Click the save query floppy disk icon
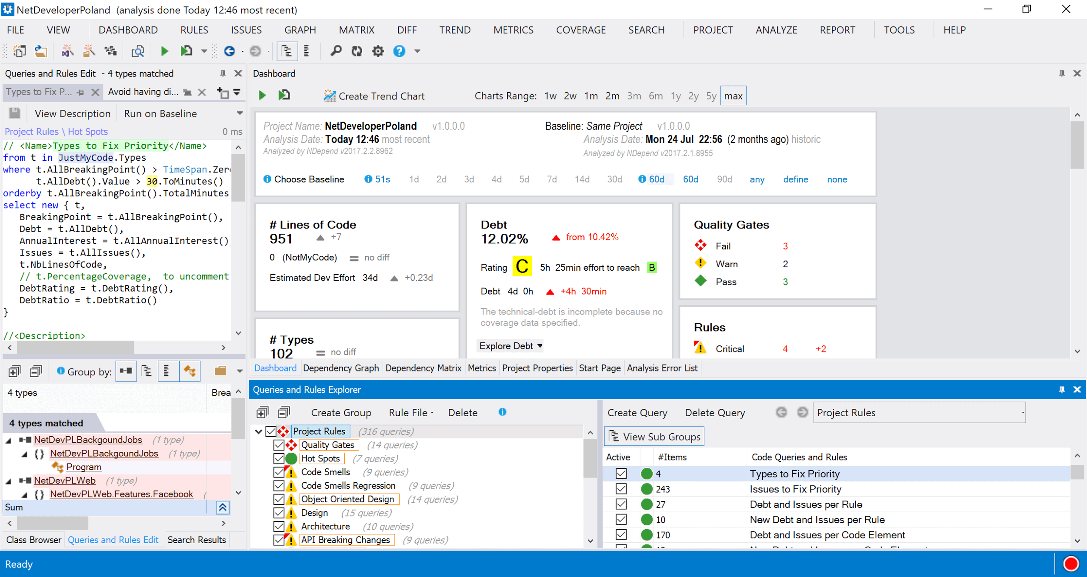Image resolution: width=1087 pixels, height=577 pixels. 14,113
